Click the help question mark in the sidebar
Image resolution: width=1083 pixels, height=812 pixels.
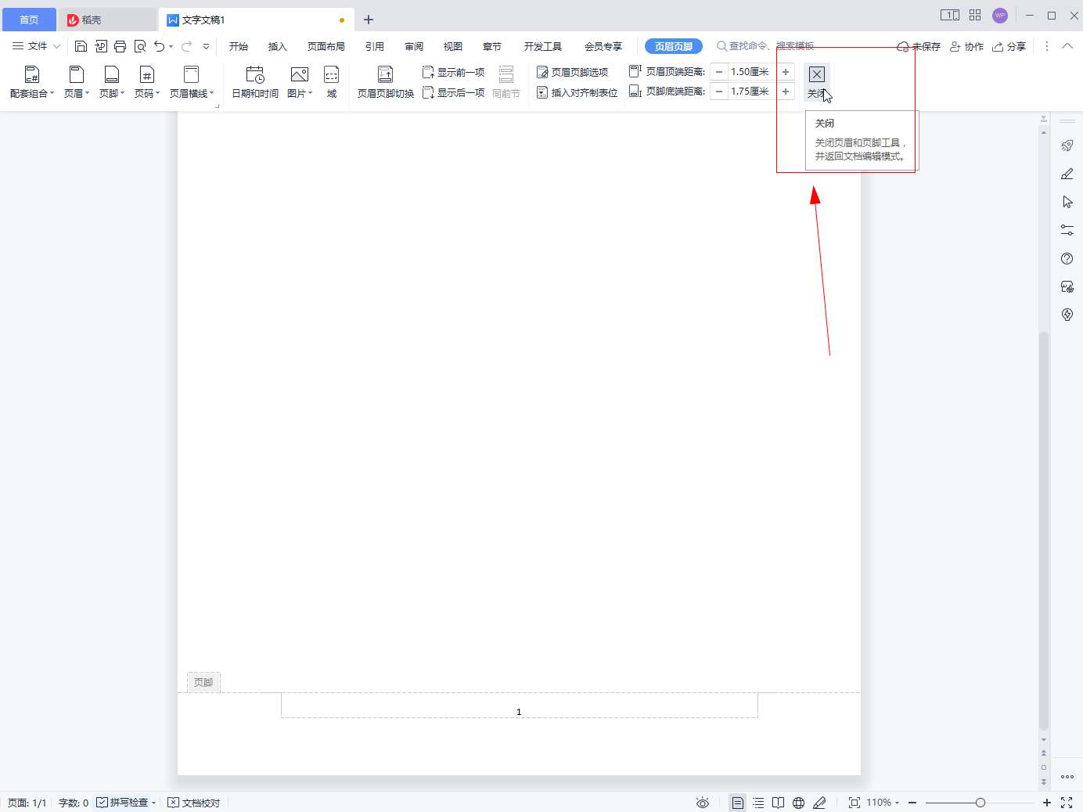click(x=1067, y=259)
